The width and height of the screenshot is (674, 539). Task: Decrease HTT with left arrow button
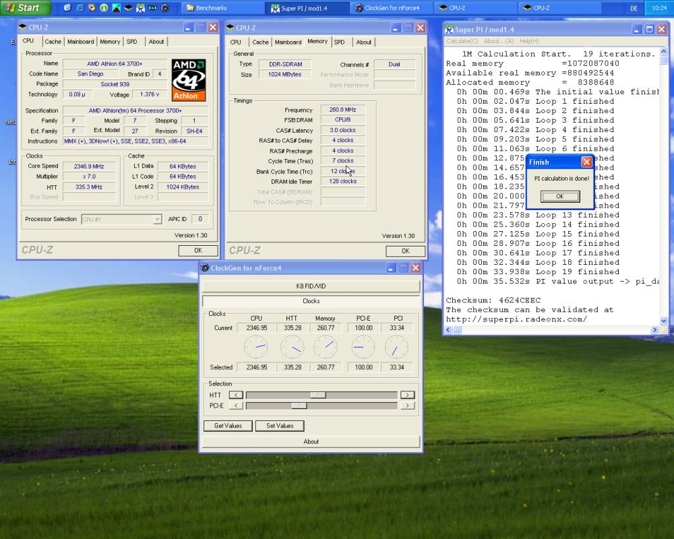click(236, 395)
